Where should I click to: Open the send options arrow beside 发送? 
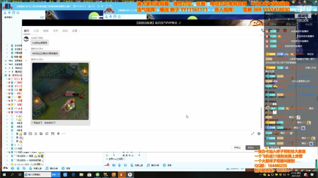pos(258,148)
